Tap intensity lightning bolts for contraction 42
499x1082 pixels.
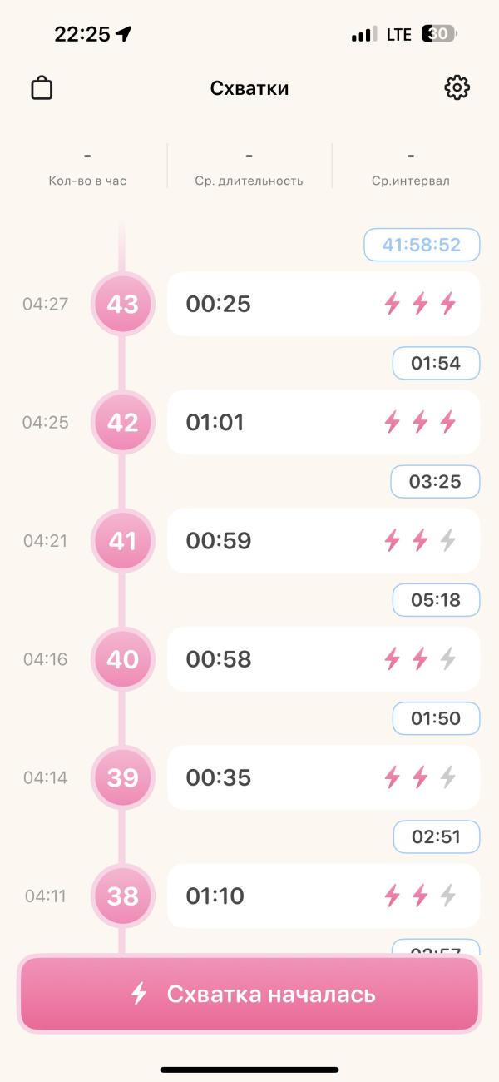(420, 422)
